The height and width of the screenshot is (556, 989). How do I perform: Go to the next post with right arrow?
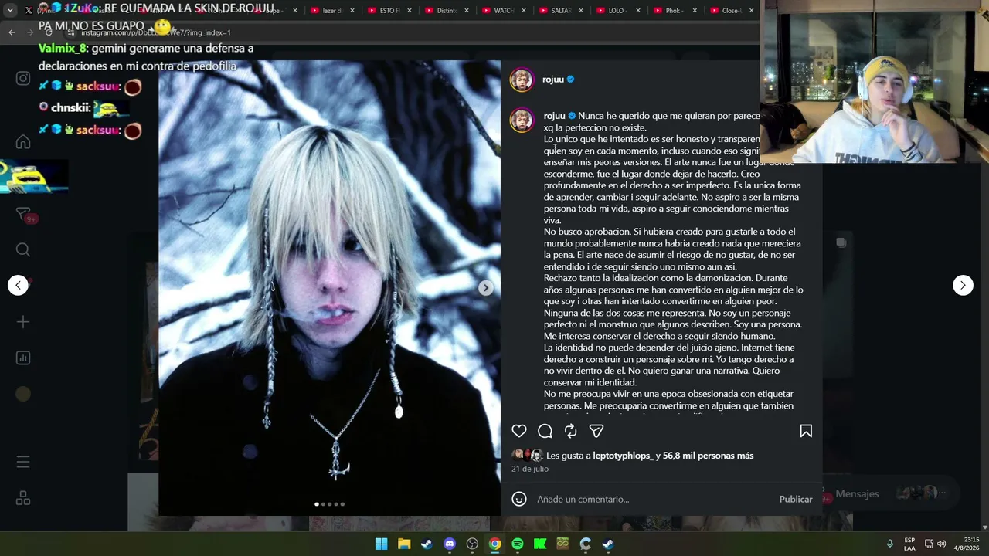(x=963, y=285)
